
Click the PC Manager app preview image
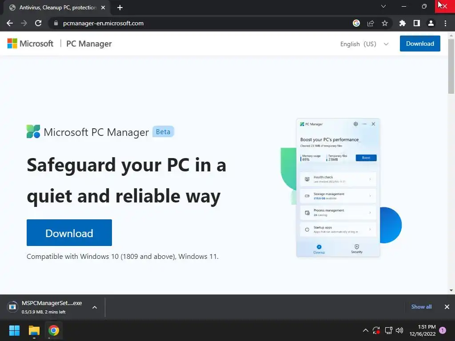338,188
